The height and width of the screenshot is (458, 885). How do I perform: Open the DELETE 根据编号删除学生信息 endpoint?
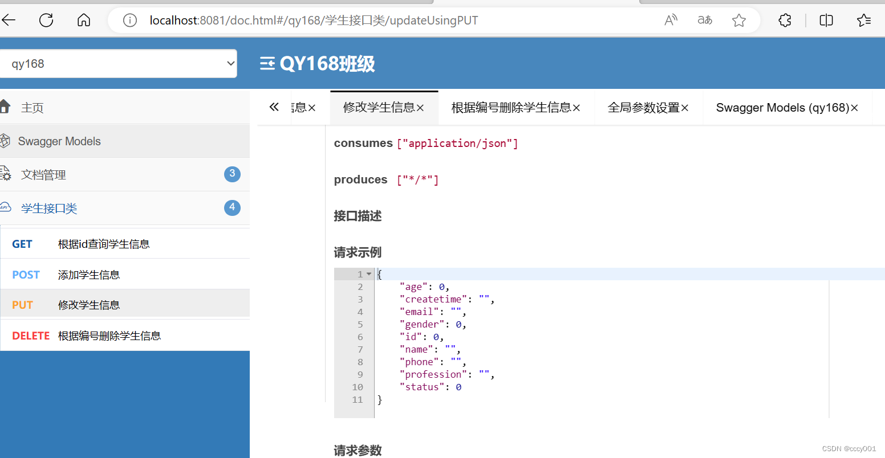point(108,335)
